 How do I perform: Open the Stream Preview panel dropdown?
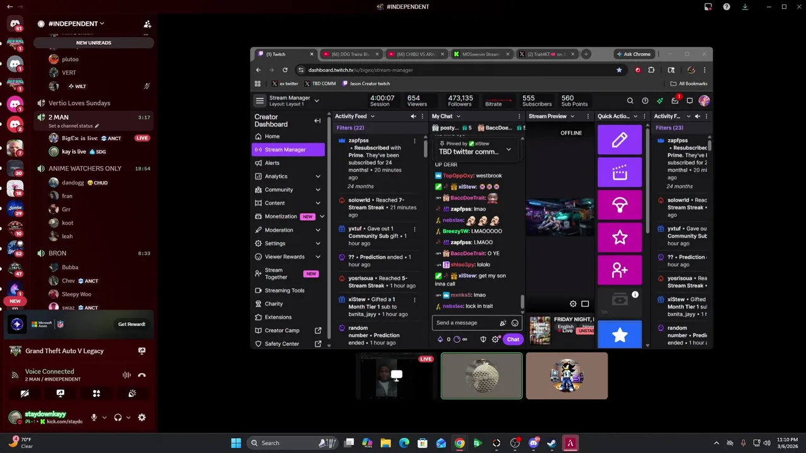point(572,116)
